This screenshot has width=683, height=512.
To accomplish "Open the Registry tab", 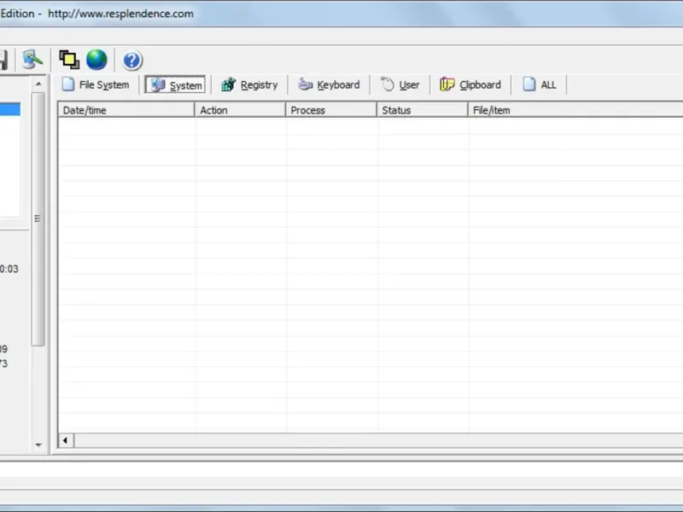I will (249, 84).
